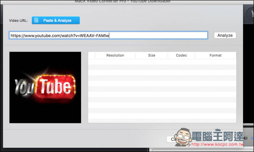
Task: Click the Video URL label
Action: pos(18,21)
